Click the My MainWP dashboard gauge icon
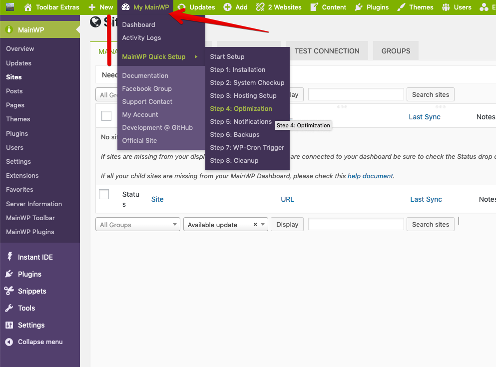This screenshot has height=367, width=496. click(x=125, y=7)
